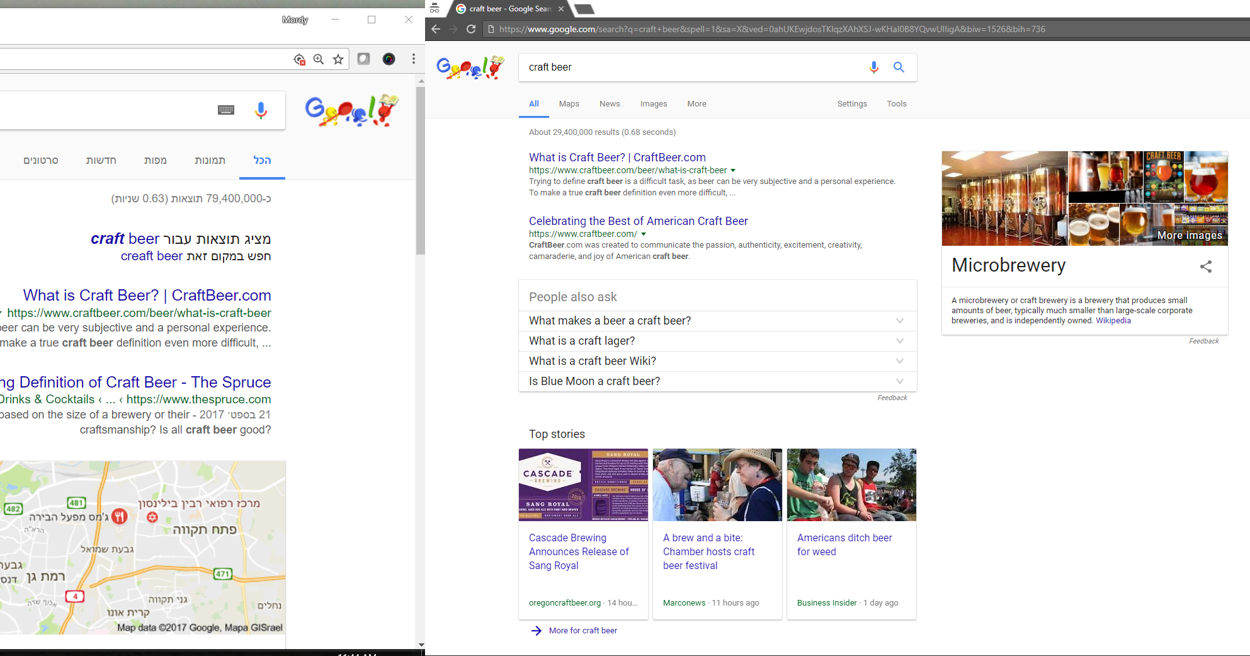The image size is (1250, 656).
Task: Switch to the News results tab
Action: pos(610,104)
